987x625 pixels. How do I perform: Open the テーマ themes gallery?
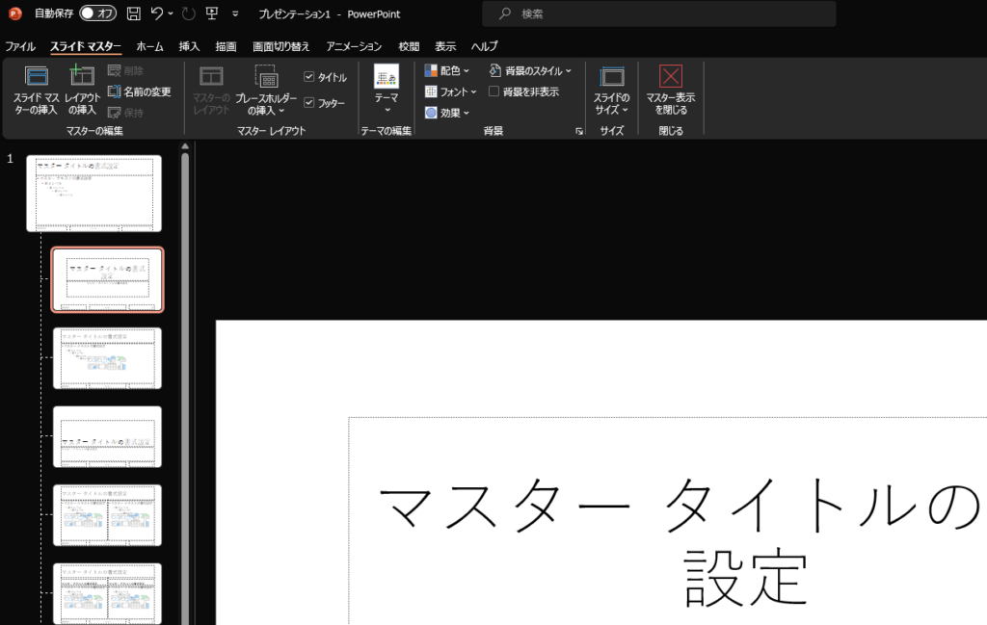(x=387, y=90)
